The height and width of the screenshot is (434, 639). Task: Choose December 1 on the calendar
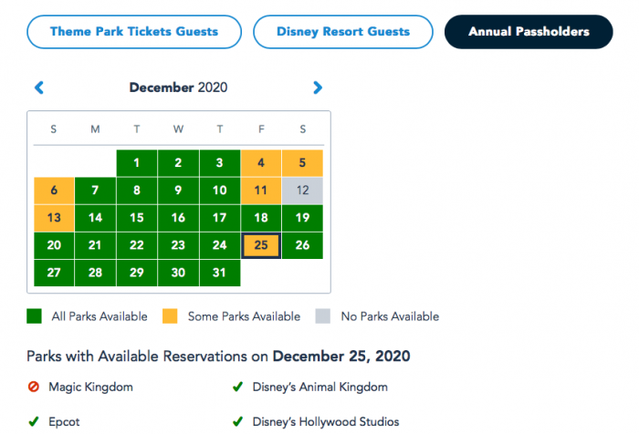point(137,163)
